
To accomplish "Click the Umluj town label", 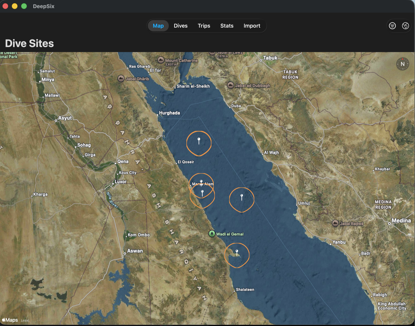I will (304, 203).
